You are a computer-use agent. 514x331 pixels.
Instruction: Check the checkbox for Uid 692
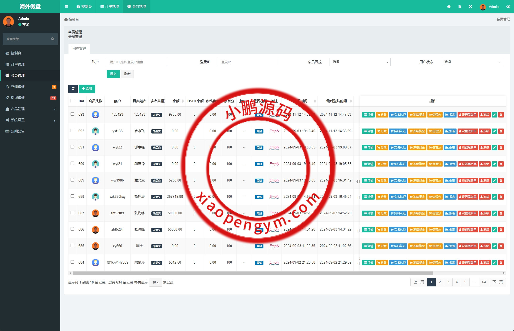pyautogui.click(x=72, y=131)
